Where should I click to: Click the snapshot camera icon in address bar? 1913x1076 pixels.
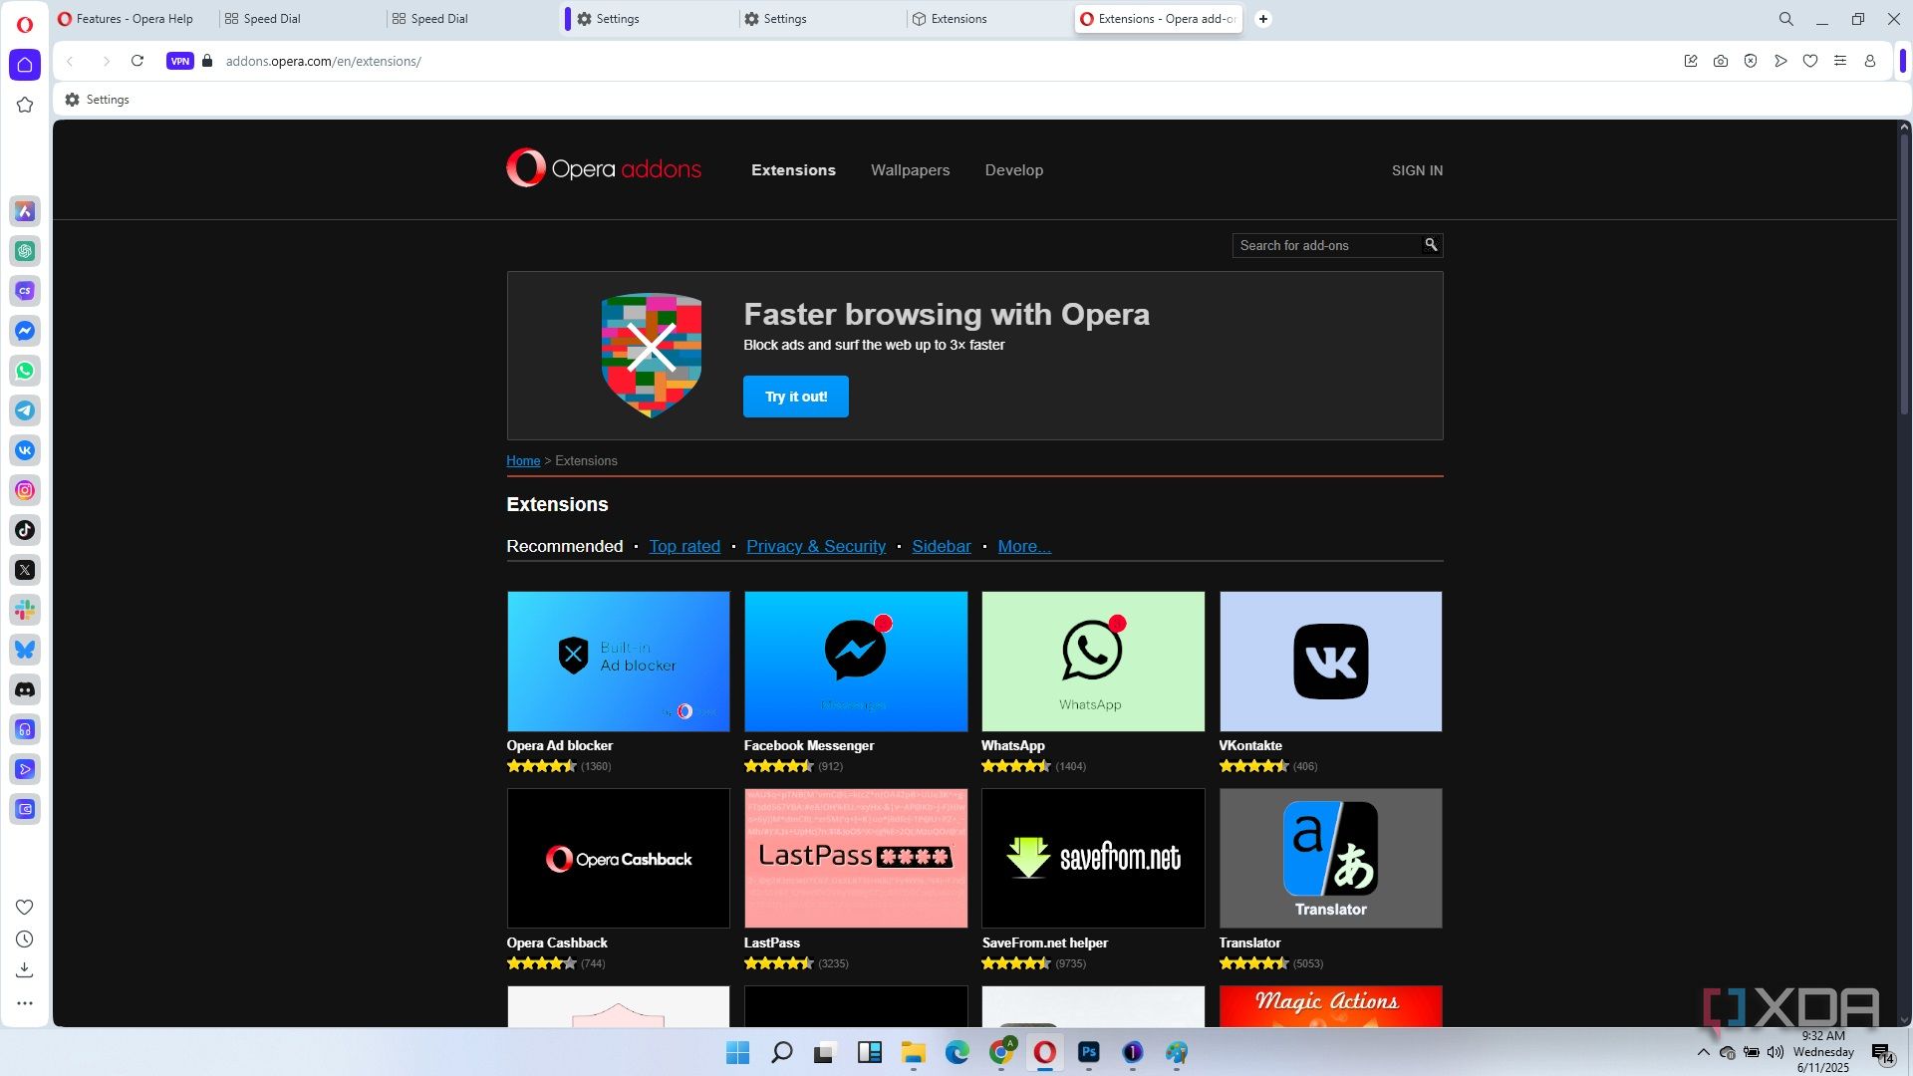click(x=1721, y=61)
